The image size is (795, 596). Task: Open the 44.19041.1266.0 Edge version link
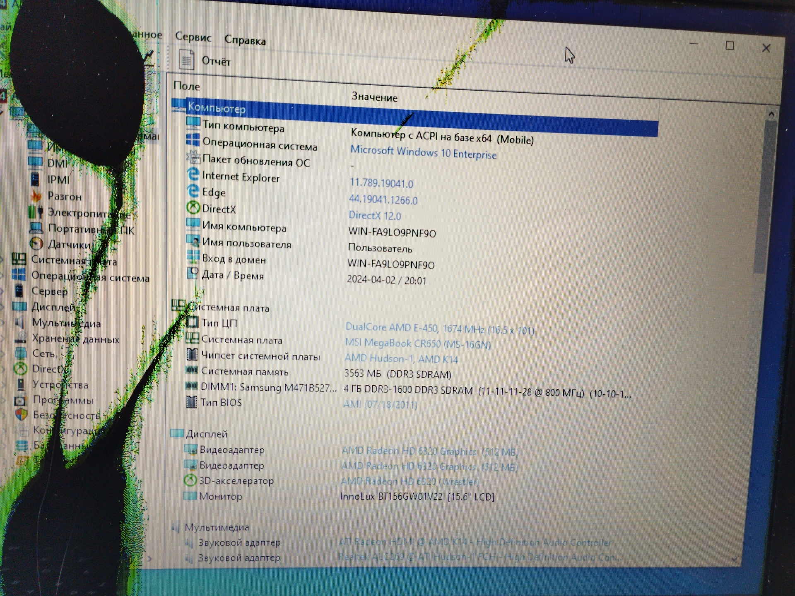383,199
